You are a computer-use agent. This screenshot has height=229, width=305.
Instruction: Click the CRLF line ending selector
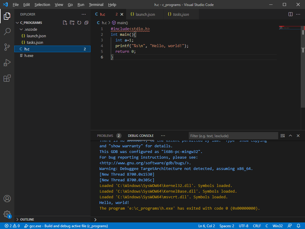[x=257, y=226]
